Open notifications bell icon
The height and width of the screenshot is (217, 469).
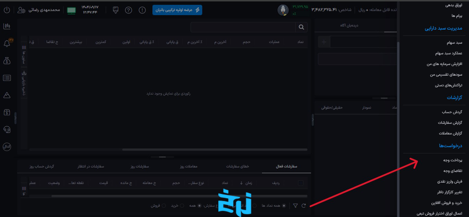click(x=7, y=43)
